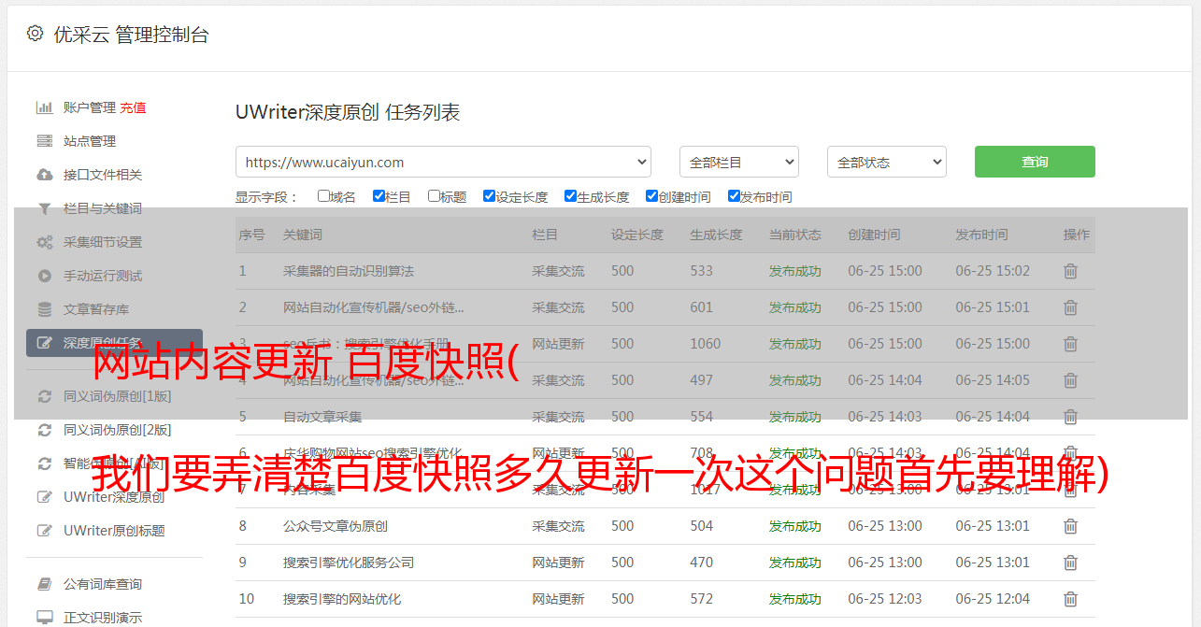Screen dimensions: 1201x627
Task: Click the gears icon for 采集细节设置
Action: click(x=44, y=242)
